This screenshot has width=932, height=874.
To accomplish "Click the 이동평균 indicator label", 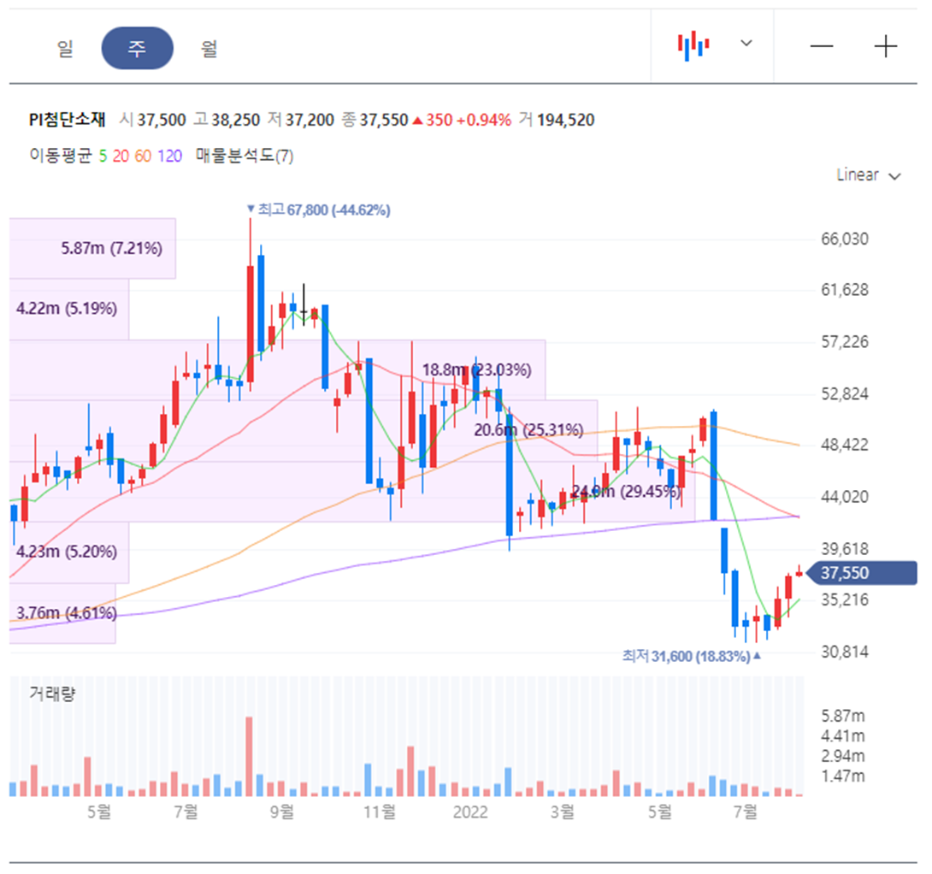I will (x=61, y=156).
